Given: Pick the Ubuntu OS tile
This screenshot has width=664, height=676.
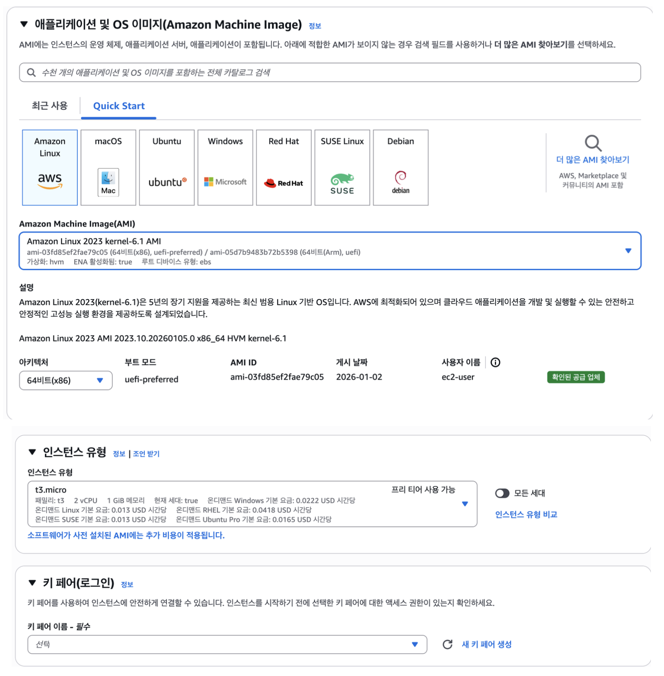Looking at the screenshot, I should [166, 167].
